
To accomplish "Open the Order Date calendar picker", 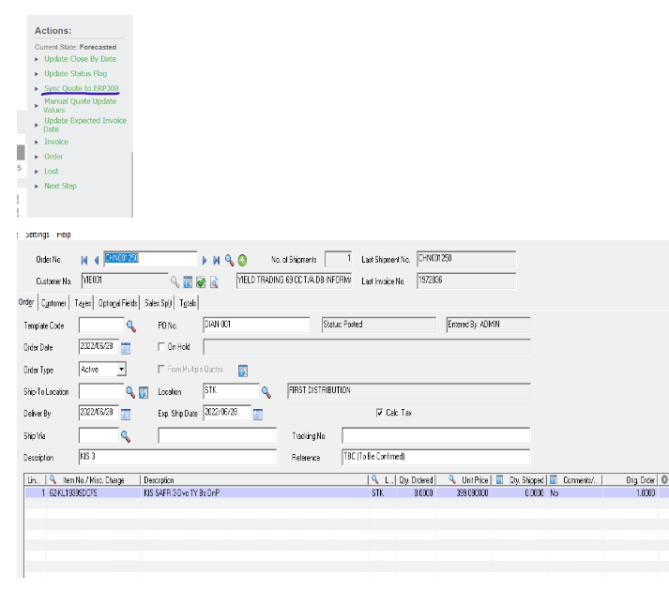I will click(126, 348).
